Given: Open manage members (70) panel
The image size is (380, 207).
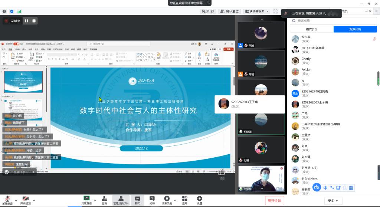Looking at the screenshot, I should [121, 200].
